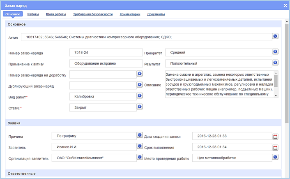Screen dimensions: 290x179
Task: Click description scrollbar up arrow
Action: [x=276, y=73]
